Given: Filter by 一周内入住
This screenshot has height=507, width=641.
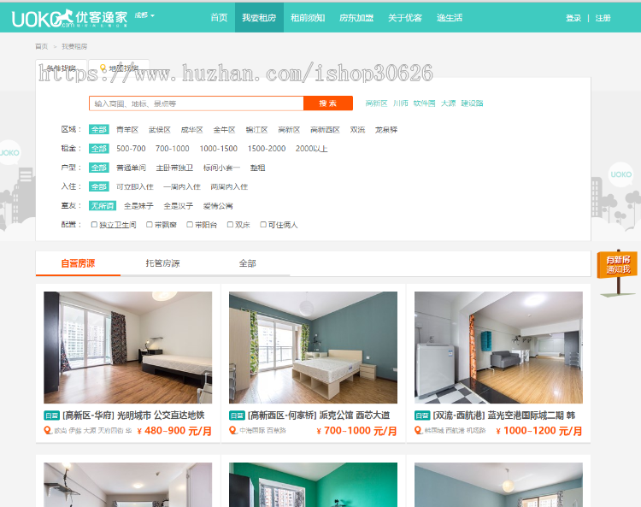Looking at the screenshot, I should (182, 186).
